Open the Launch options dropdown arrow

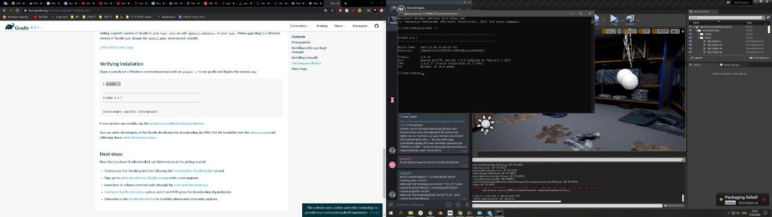tap(638, 20)
